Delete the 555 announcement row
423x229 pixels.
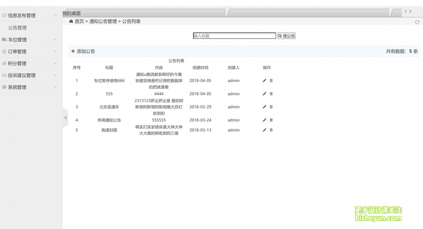pos(271,94)
